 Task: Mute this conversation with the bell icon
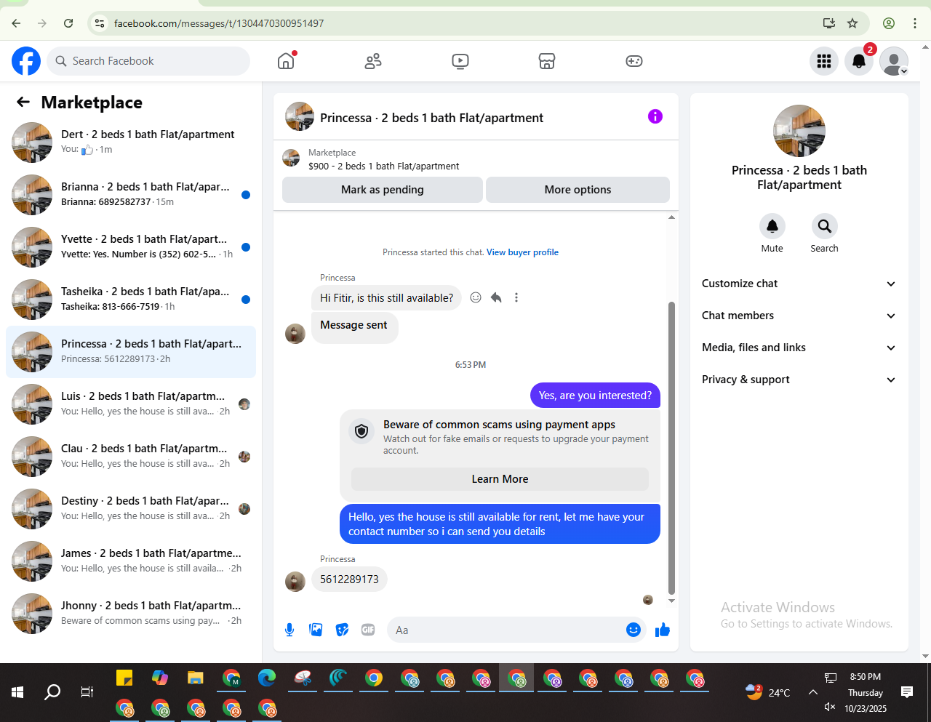(772, 226)
